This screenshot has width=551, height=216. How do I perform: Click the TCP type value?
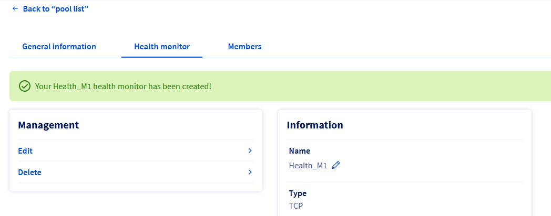coord(296,206)
